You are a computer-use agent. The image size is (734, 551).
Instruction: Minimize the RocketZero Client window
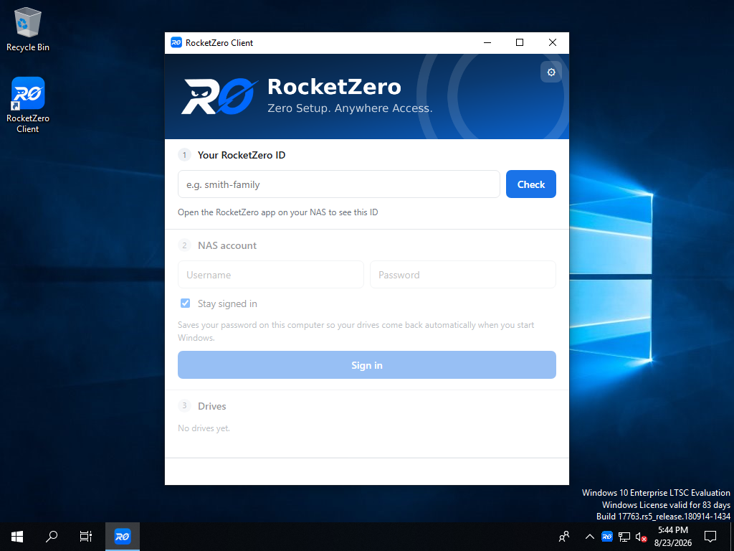coord(487,42)
